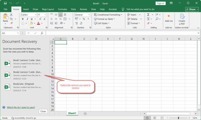201x120 pixels.
Task: Click the Increase Decimal icon
Action: (76, 23)
